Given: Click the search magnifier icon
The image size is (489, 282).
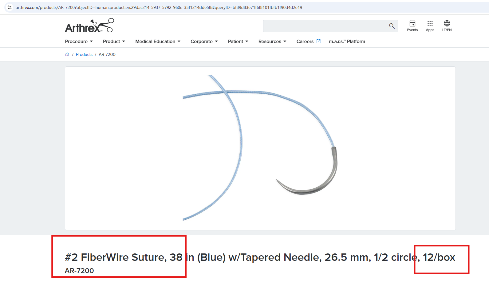Looking at the screenshot, I should 392,26.
